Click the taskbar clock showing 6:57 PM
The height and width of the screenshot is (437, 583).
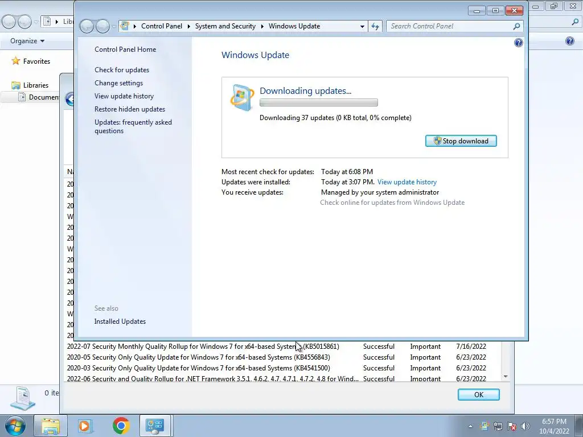click(x=554, y=426)
